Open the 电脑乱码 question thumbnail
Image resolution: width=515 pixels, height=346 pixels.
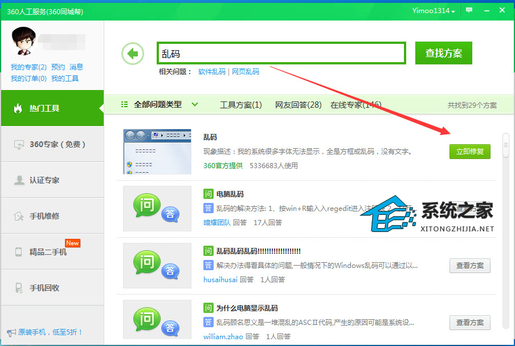click(157, 209)
